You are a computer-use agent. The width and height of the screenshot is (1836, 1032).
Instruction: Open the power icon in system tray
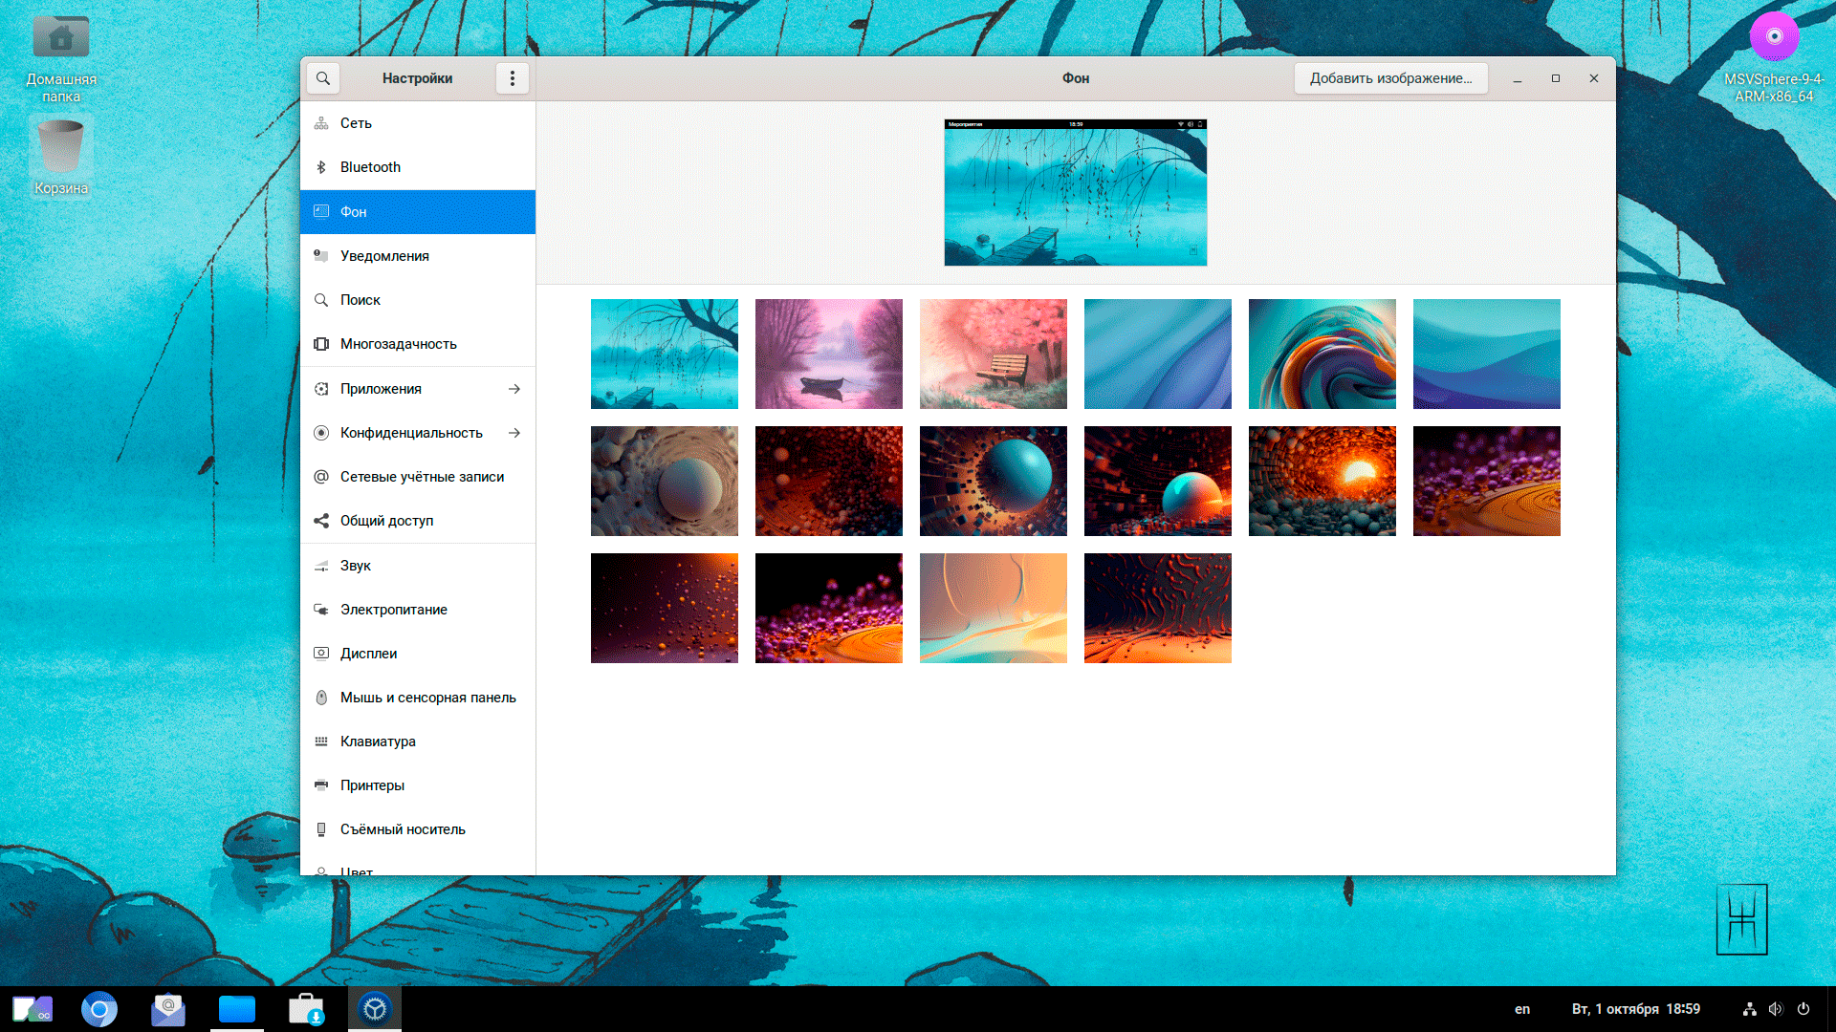pyautogui.click(x=1803, y=1009)
